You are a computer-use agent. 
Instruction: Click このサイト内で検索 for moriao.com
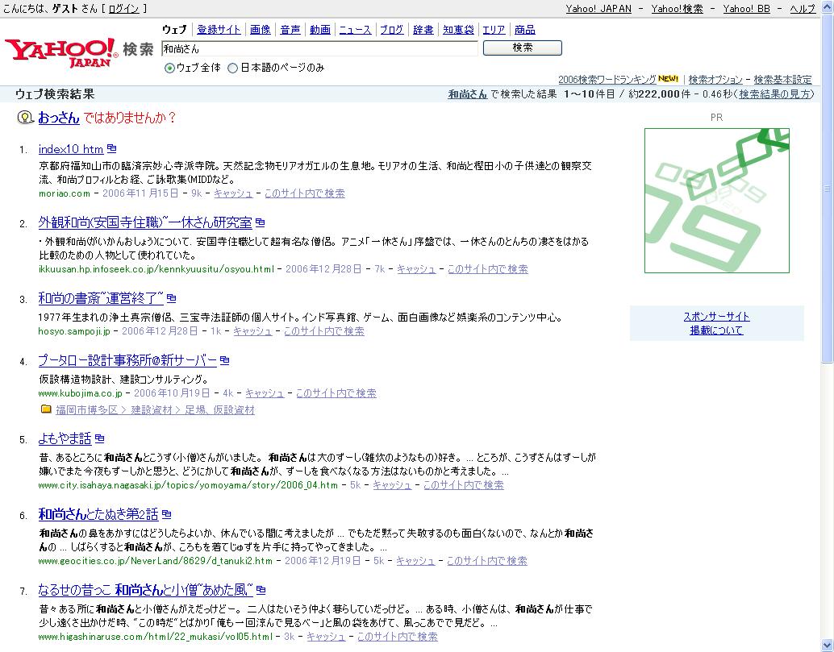click(305, 193)
